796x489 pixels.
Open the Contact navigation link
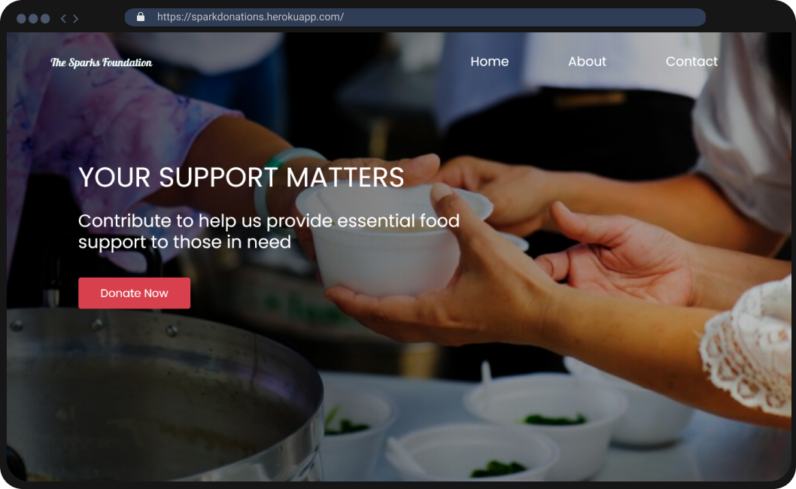pyautogui.click(x=691, y=62)
